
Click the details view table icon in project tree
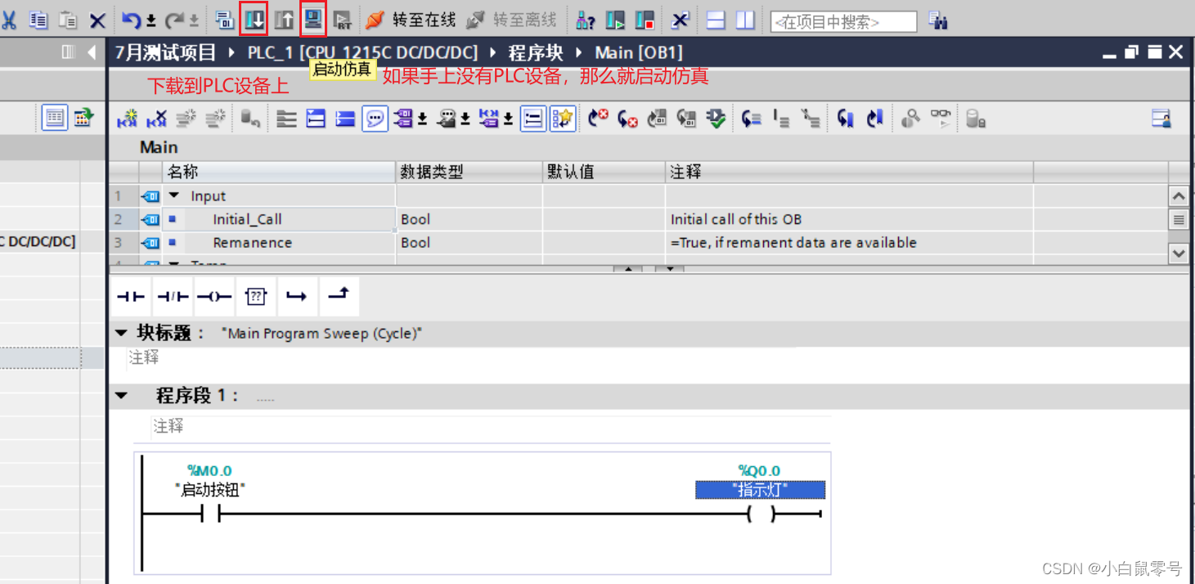click(55, 119)
